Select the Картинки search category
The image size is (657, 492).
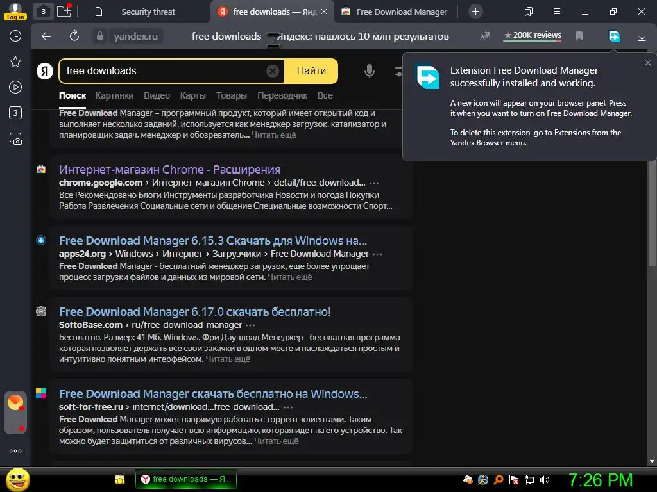coord(114,95)
